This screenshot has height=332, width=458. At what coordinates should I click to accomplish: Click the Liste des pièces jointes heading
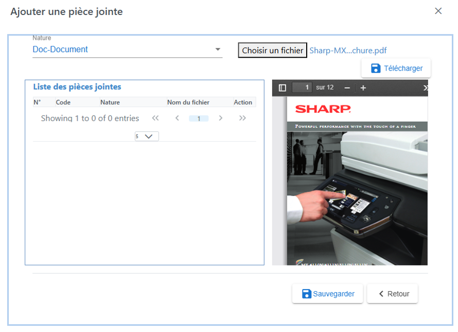point(77,87)
